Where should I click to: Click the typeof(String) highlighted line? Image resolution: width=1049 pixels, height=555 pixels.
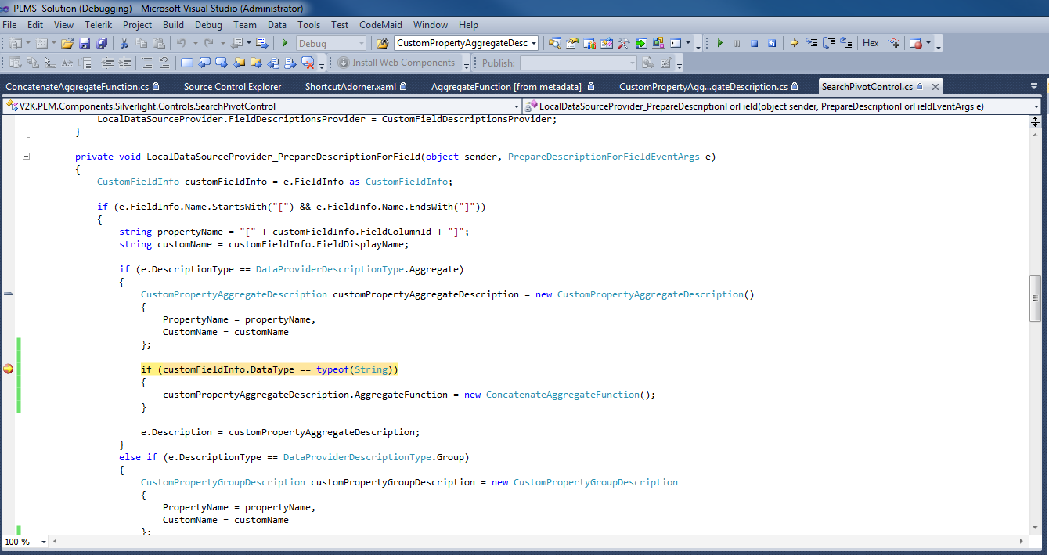point(269,369)
